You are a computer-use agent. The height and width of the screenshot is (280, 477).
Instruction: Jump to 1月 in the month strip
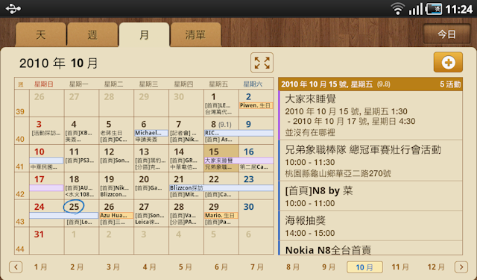pyautogui.click(x=40, y=267)
